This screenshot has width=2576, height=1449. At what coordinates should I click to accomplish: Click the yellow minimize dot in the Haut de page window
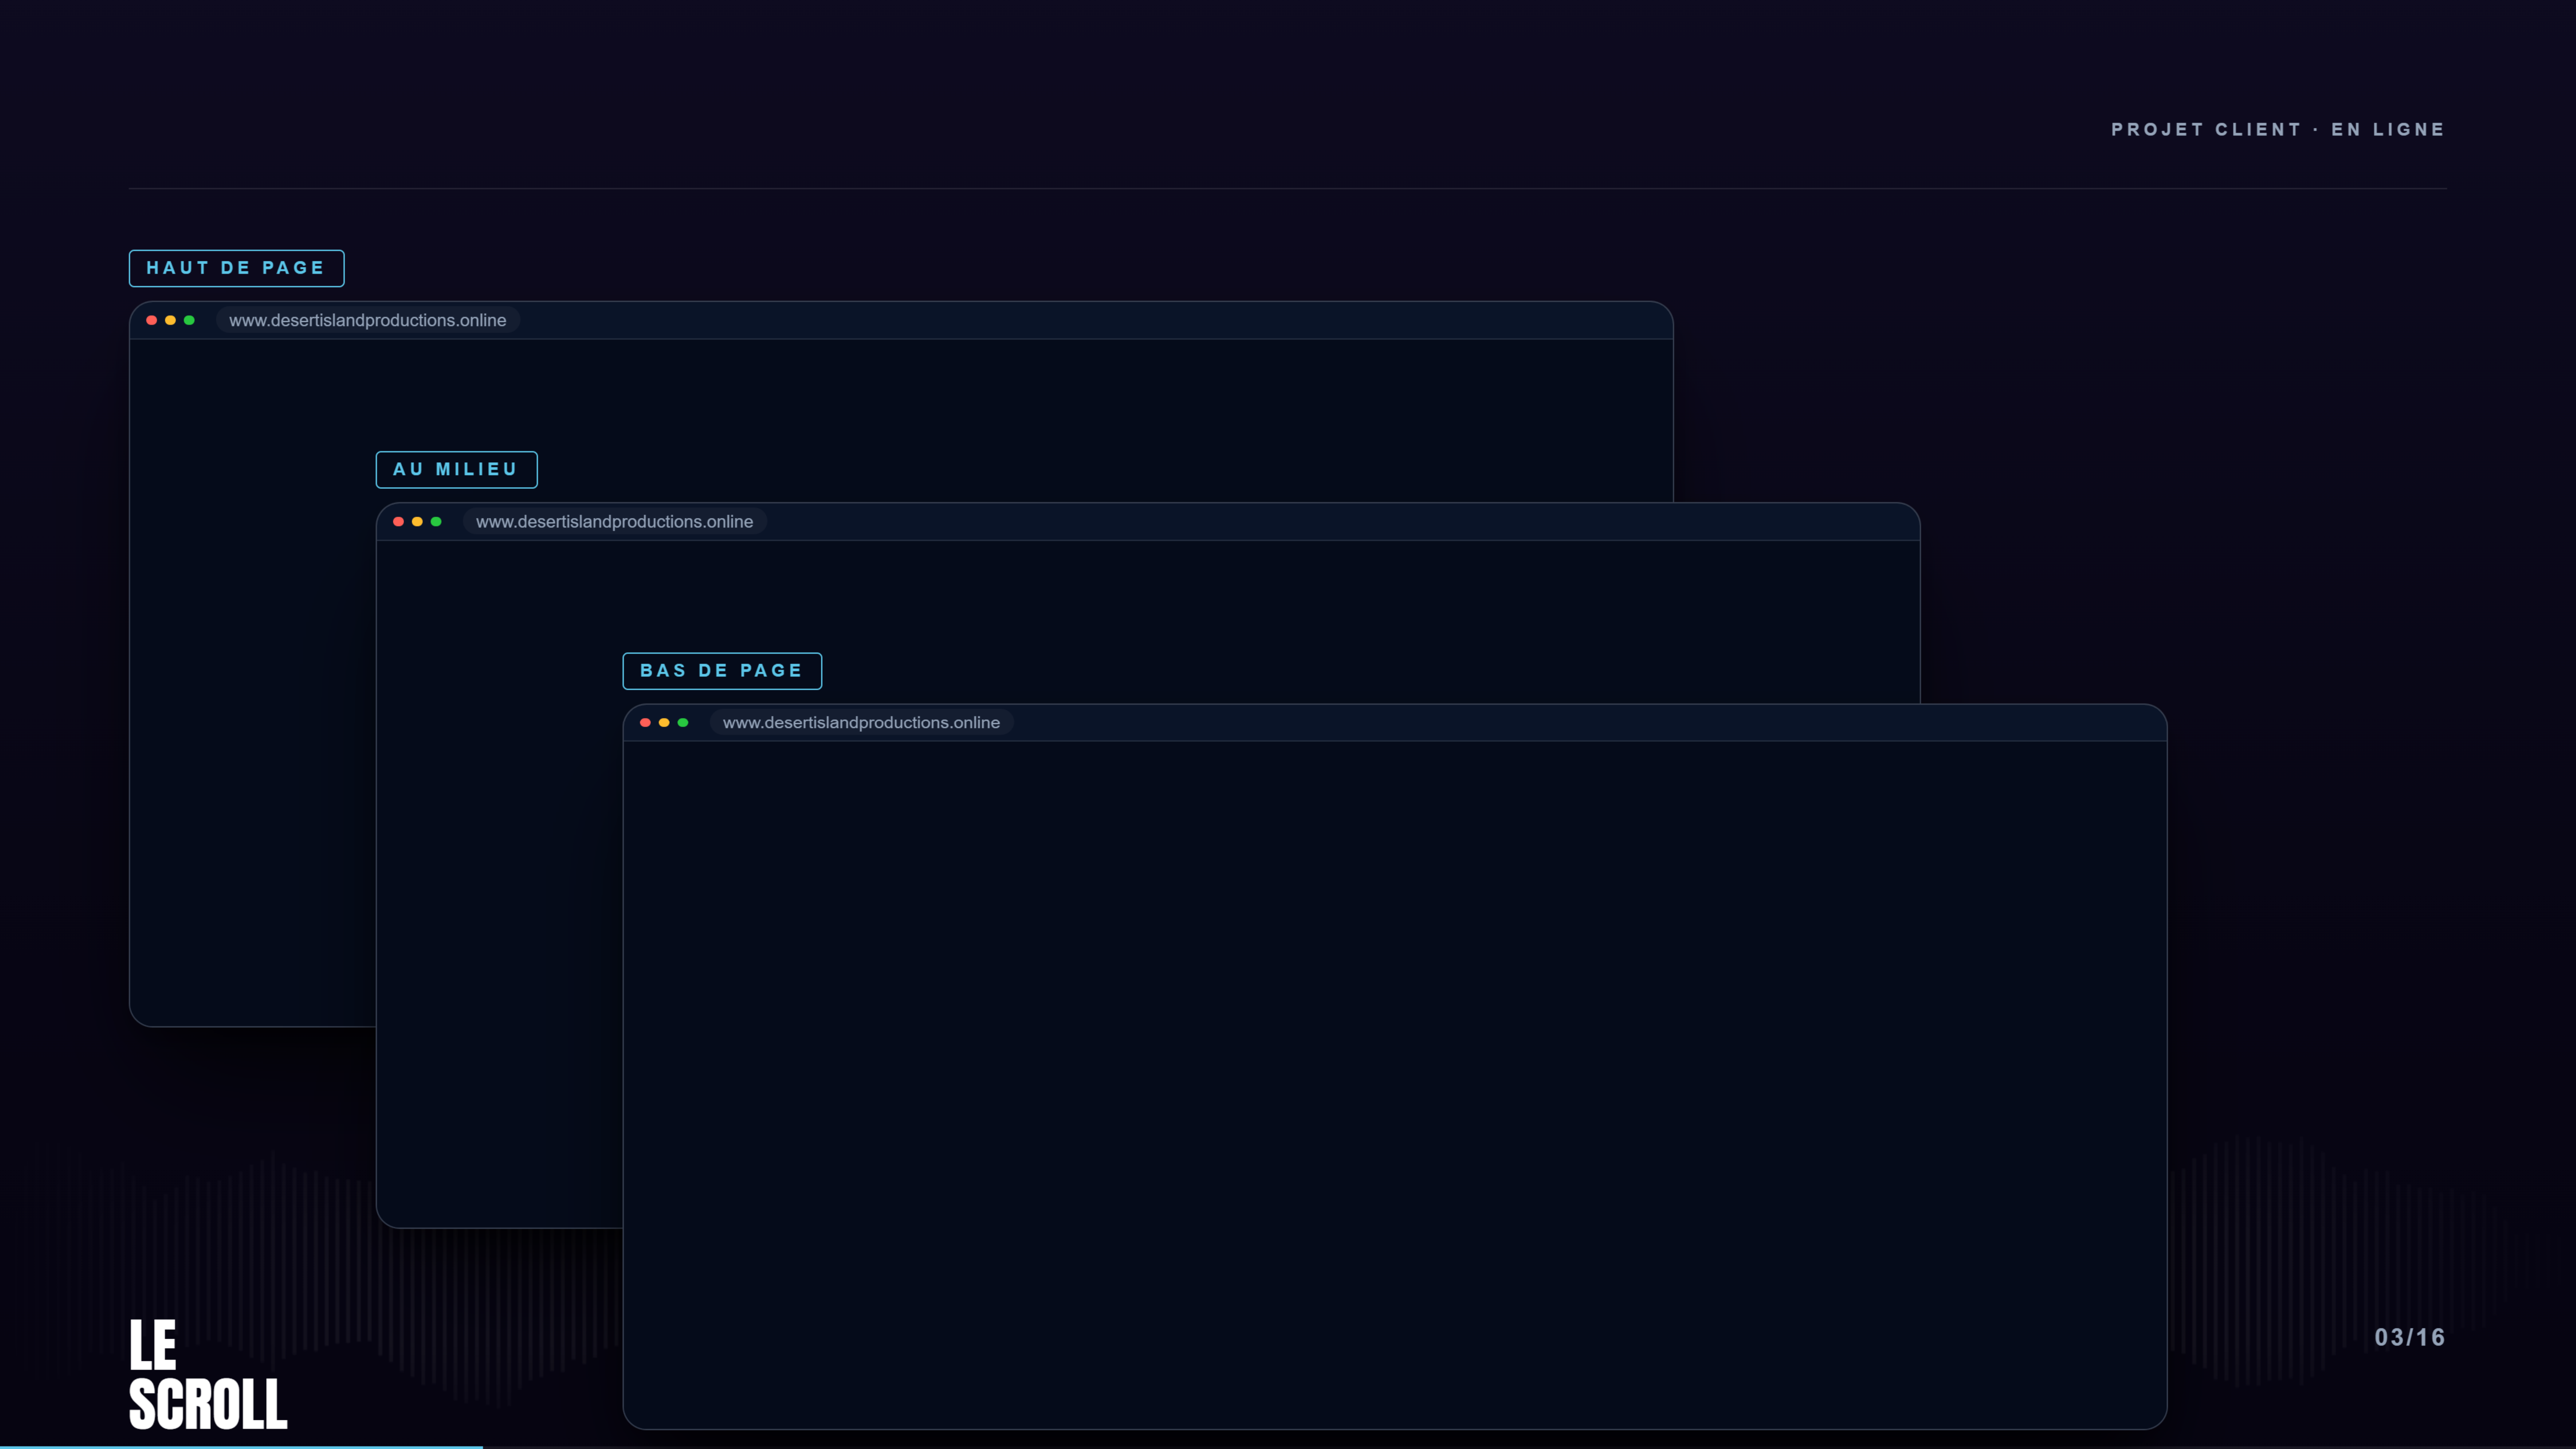coord(170,320)
